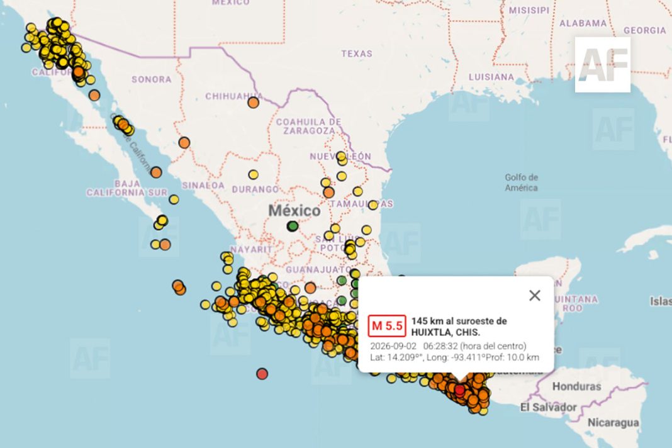
Task: Click the TEXAS map label
Action: [357, 54]
